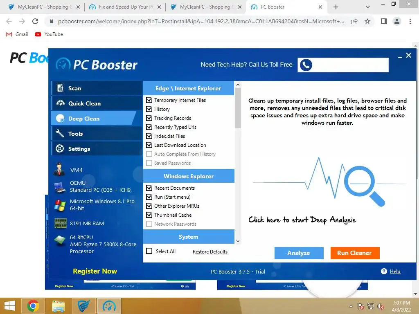Click the cleaning list scroll down arrow
Image resolution: width=419 pixels, height=314 pixels.
point(238,241)
